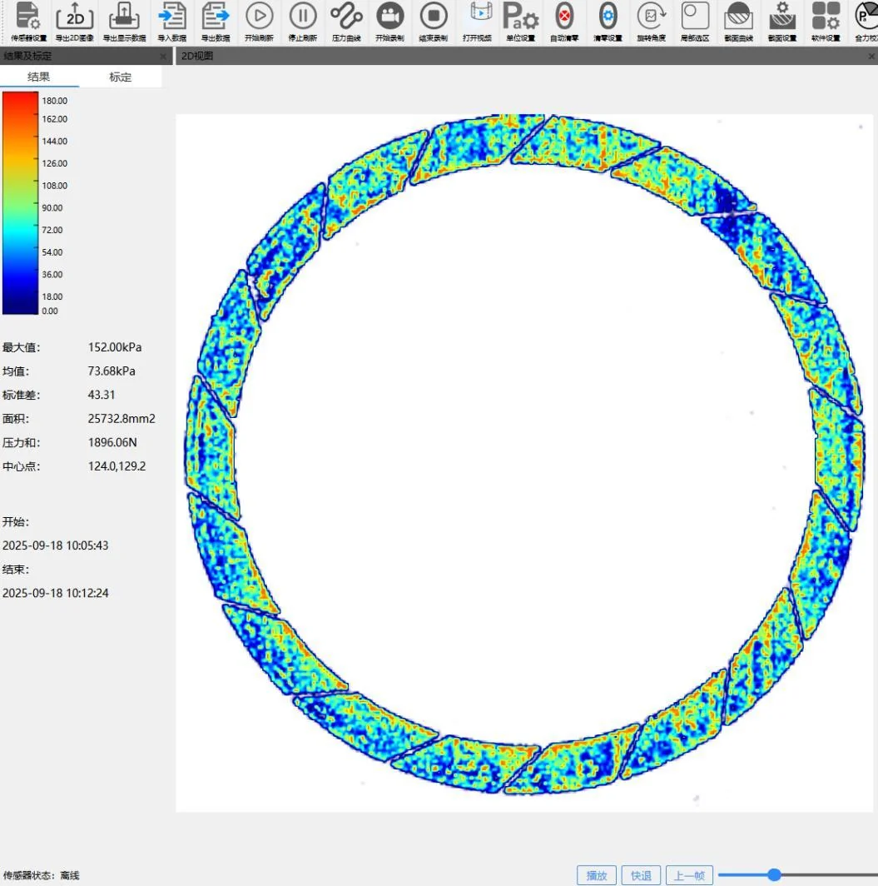Export the 2D image (导出2D图像)
Screen dimensions: 878x886
[75, 22]
